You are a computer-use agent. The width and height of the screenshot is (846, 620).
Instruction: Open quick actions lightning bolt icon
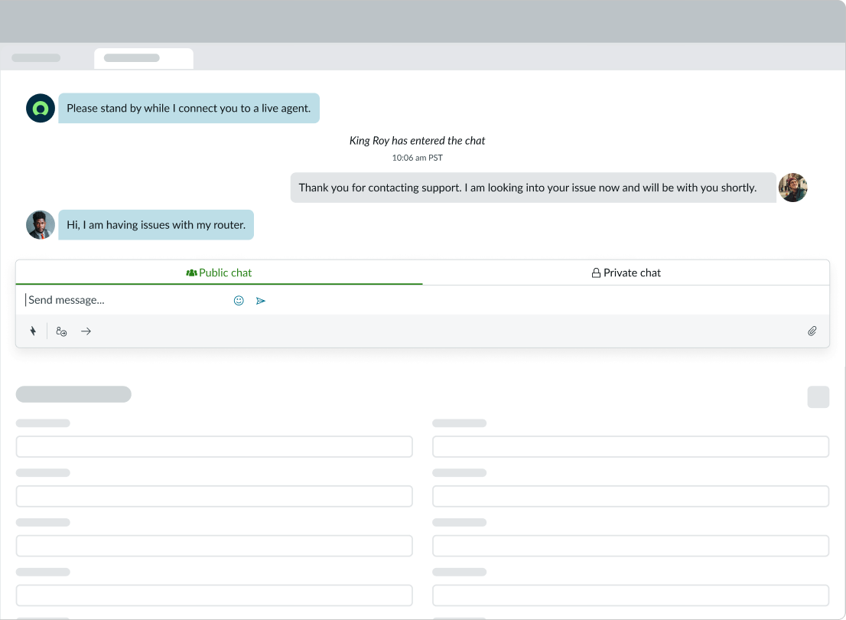[33, 331]
